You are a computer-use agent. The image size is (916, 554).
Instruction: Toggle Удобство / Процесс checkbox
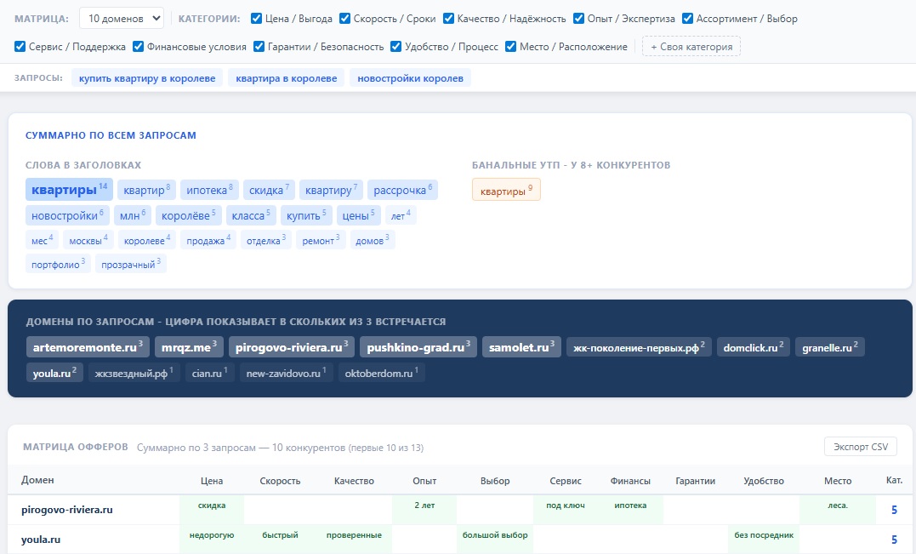[395, 46]
